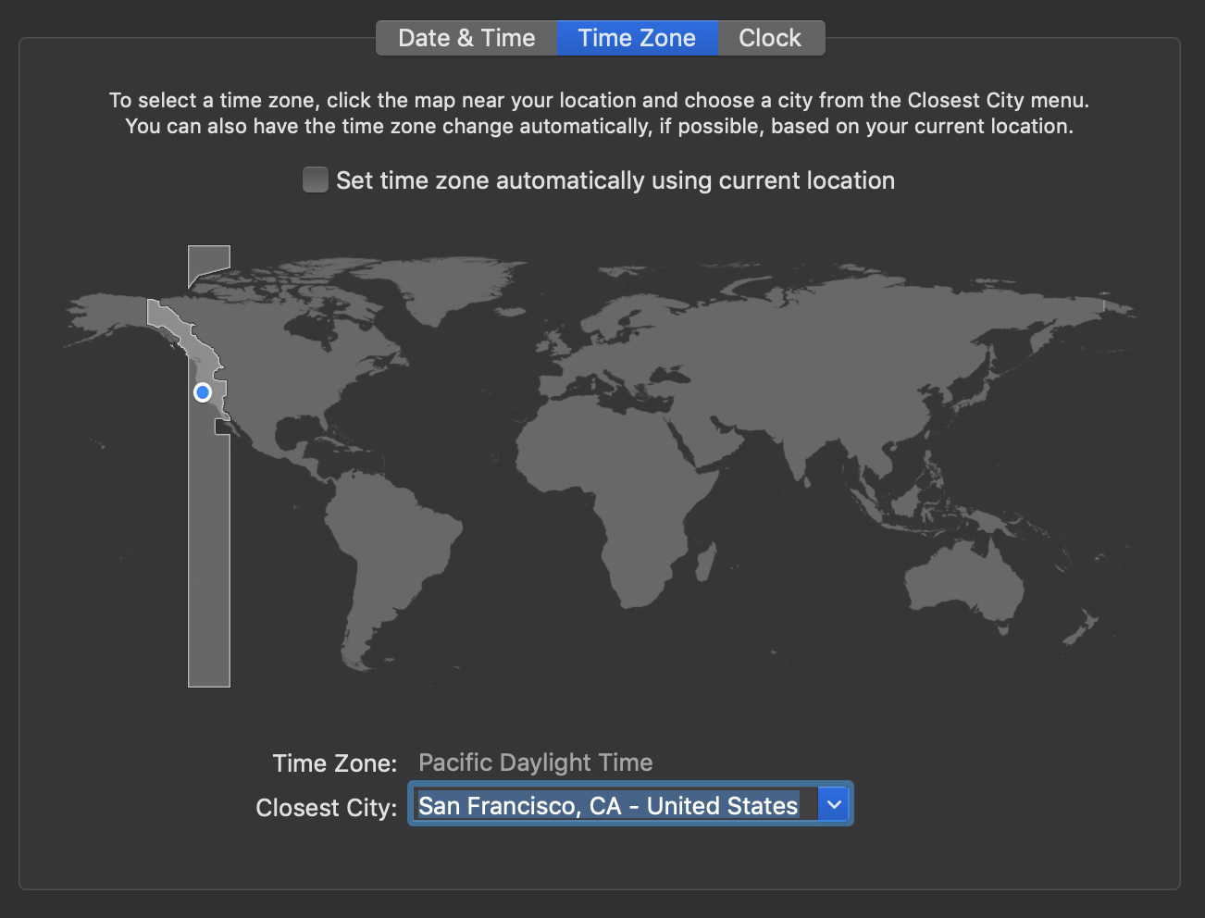
Task: Select the Time Zone tab
Action: [x=636, y=37]
